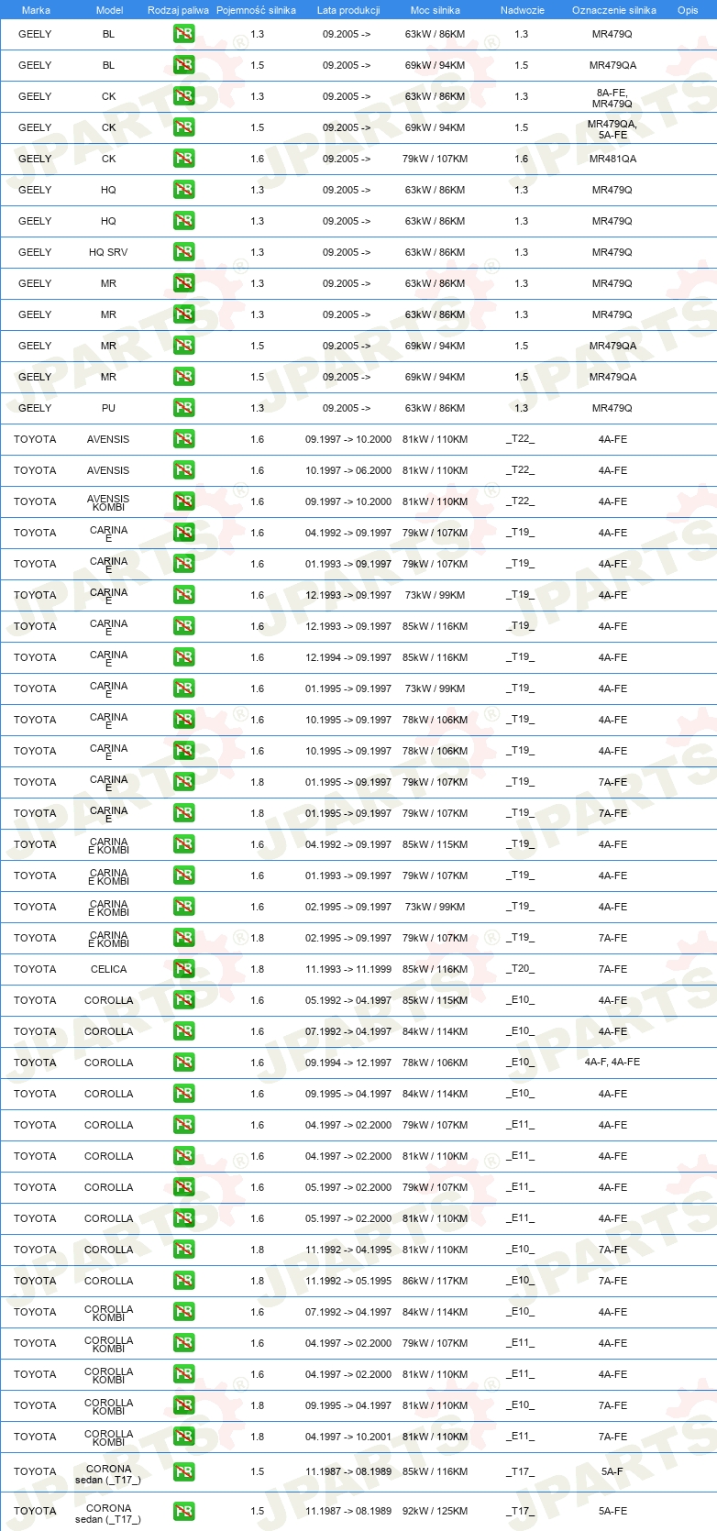
Task: Click the fuel icon in Geely CK 1.6 row
Action: [183, 159]
